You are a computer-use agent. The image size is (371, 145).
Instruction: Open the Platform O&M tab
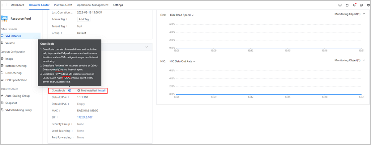click(63, 5)
